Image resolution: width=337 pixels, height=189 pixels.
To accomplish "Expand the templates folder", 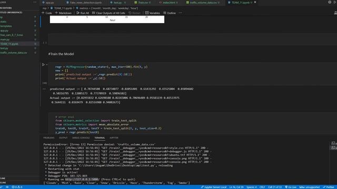I will pos(6,26).
